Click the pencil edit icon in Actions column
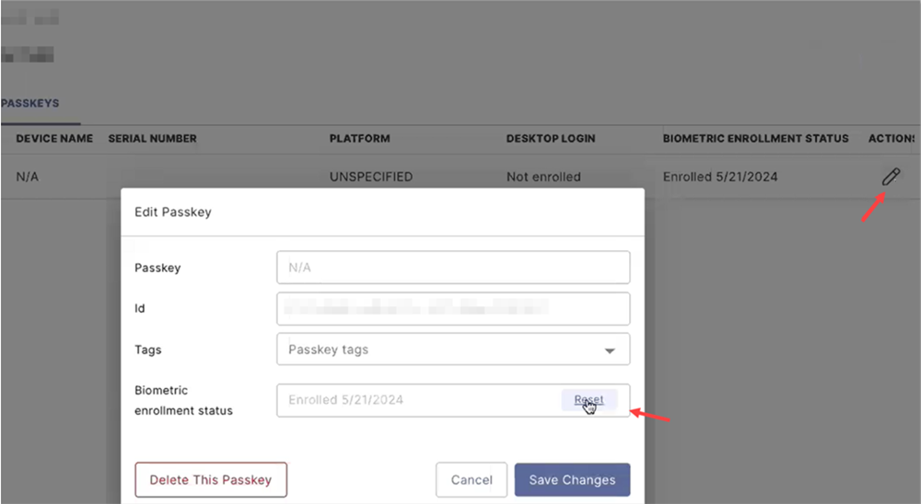Image resolution: width=921 pixels, height=504 pixels. pos(890,177)
